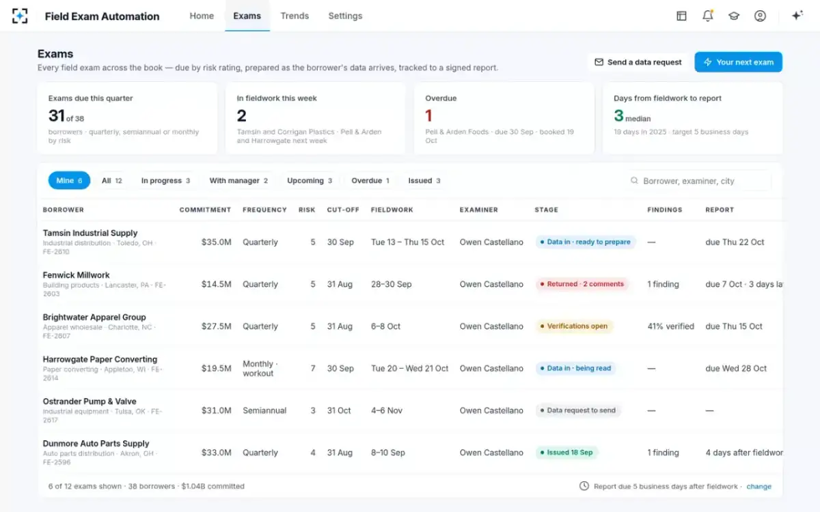Open the user profile icon
The width and height of the screenshot is (820, 512).
point(760,16)
